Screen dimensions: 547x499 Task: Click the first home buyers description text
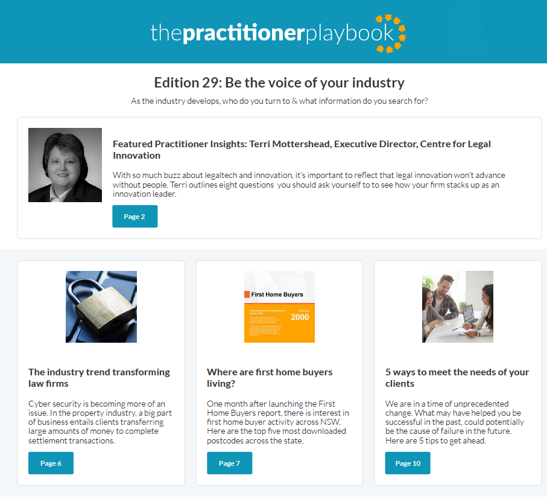click(278, 422)
